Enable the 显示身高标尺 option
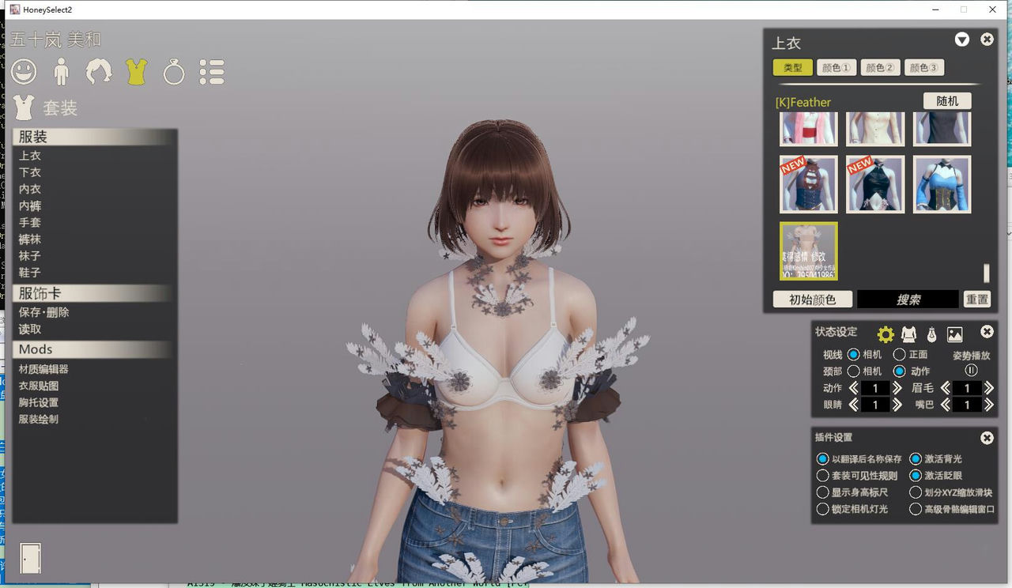The width and height of the screenshot is (1012, 588). [x=822, y=492]
